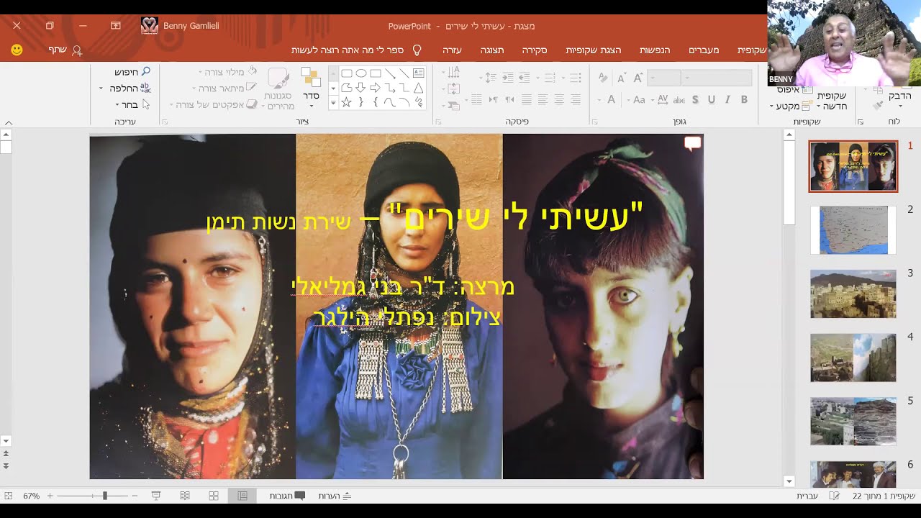
Task: Switch to Reading view in status bar
Action: [185, 496]
